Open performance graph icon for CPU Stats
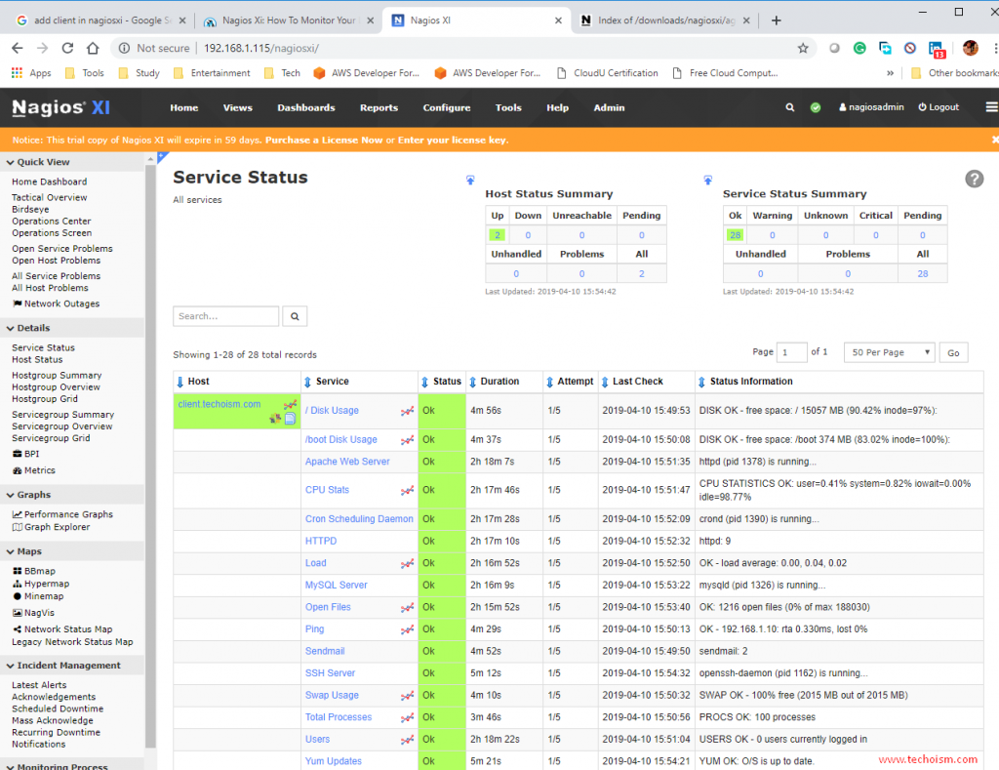 407,490
